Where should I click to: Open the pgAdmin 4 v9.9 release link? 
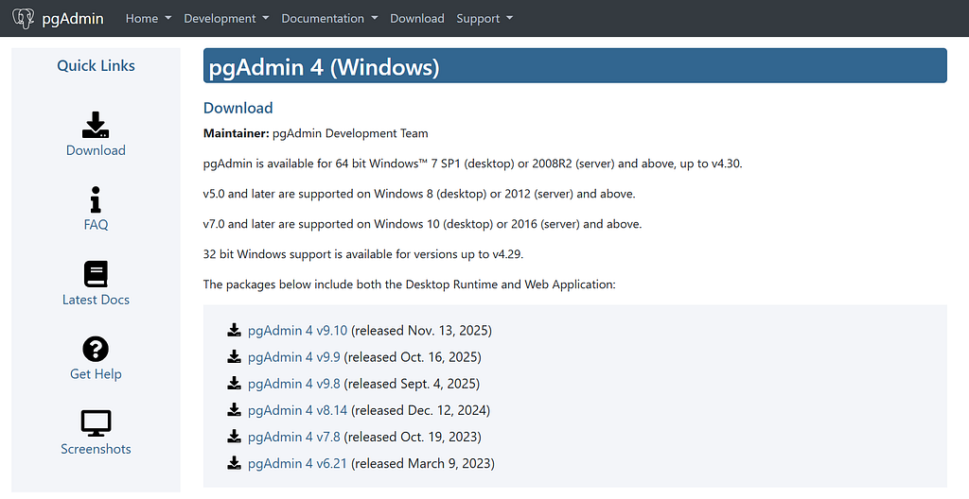coord(294,357)
